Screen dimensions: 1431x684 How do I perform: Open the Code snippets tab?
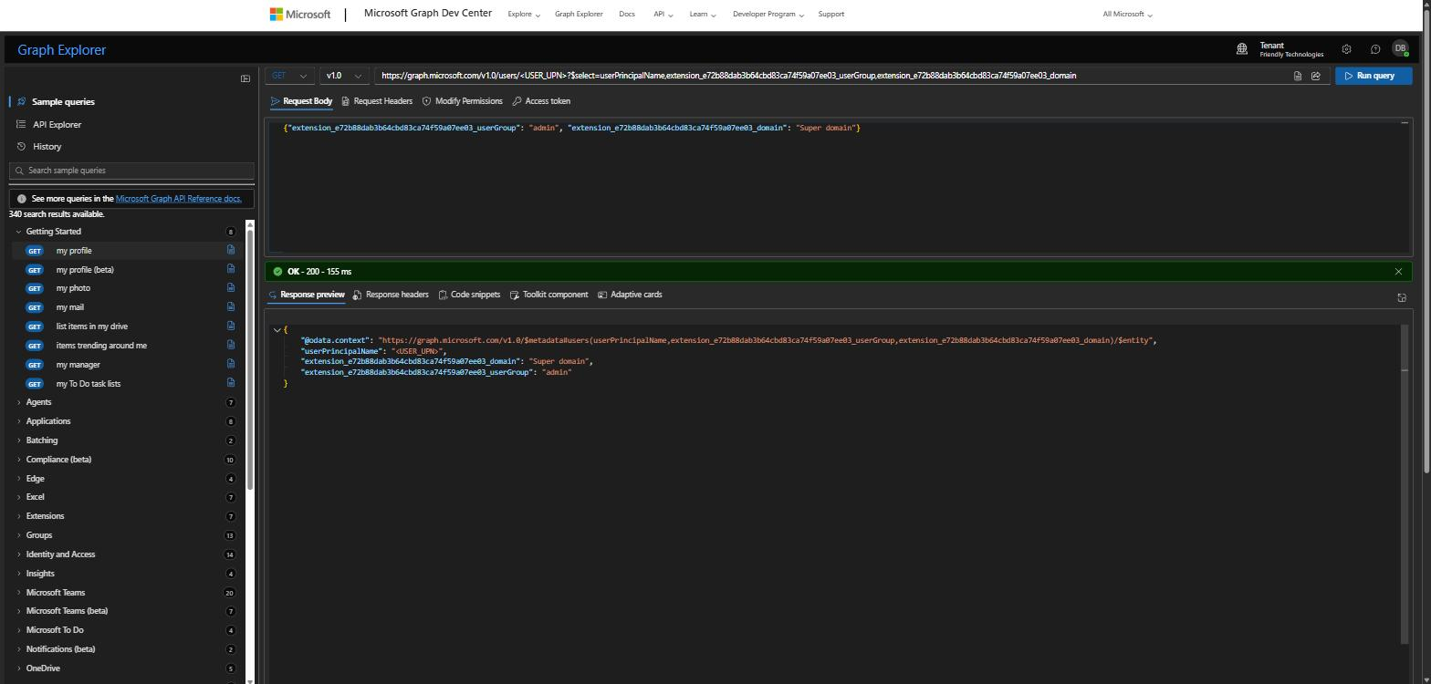point(469,295)
